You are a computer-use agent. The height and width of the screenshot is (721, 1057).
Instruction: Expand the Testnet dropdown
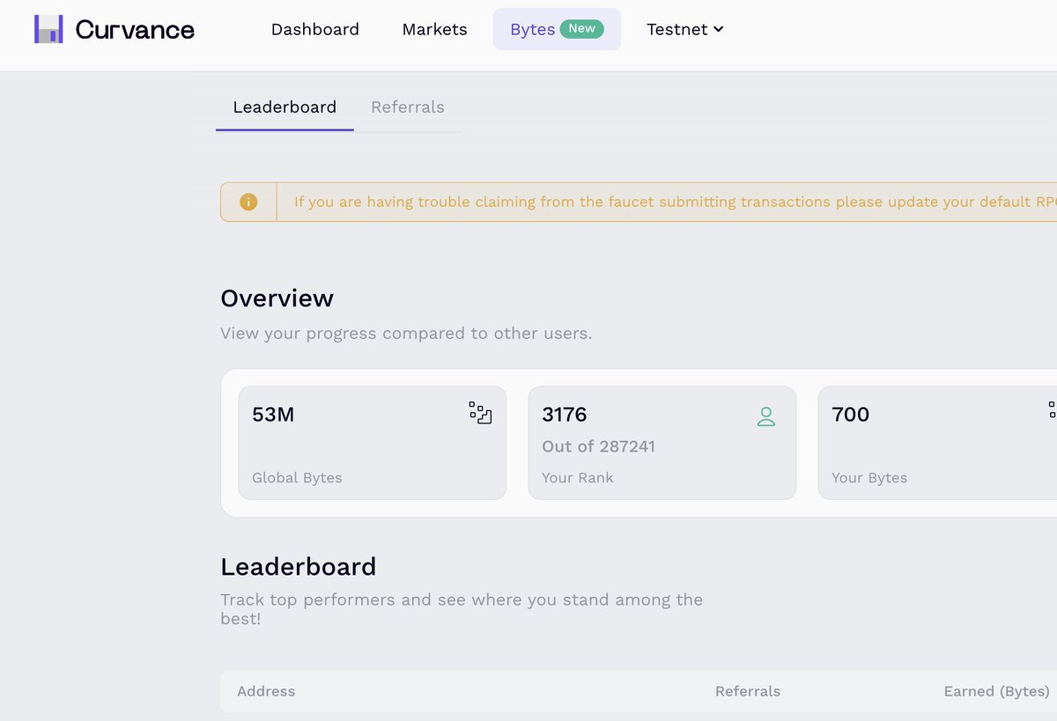(x=685, y=29)
